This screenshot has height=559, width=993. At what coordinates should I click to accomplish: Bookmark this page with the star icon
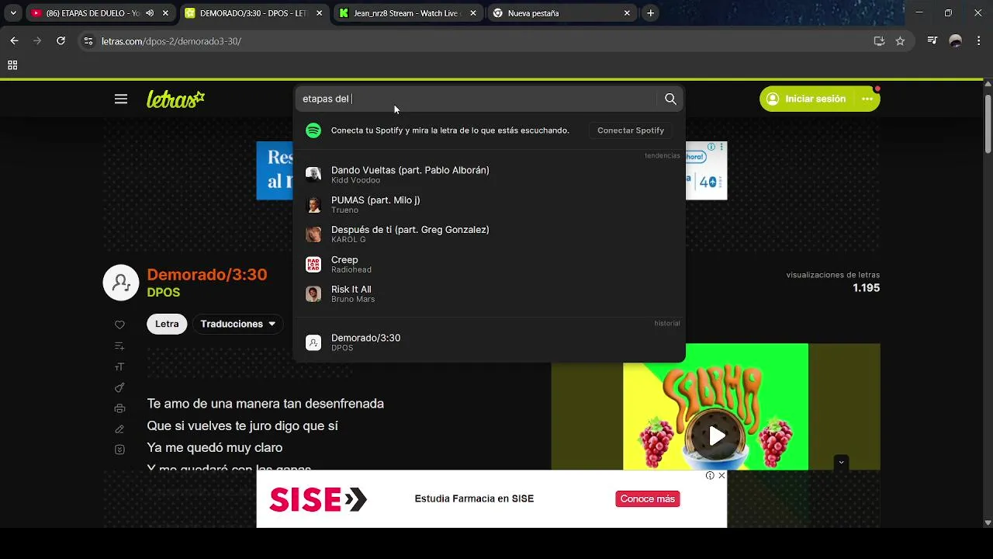(900, 41)
